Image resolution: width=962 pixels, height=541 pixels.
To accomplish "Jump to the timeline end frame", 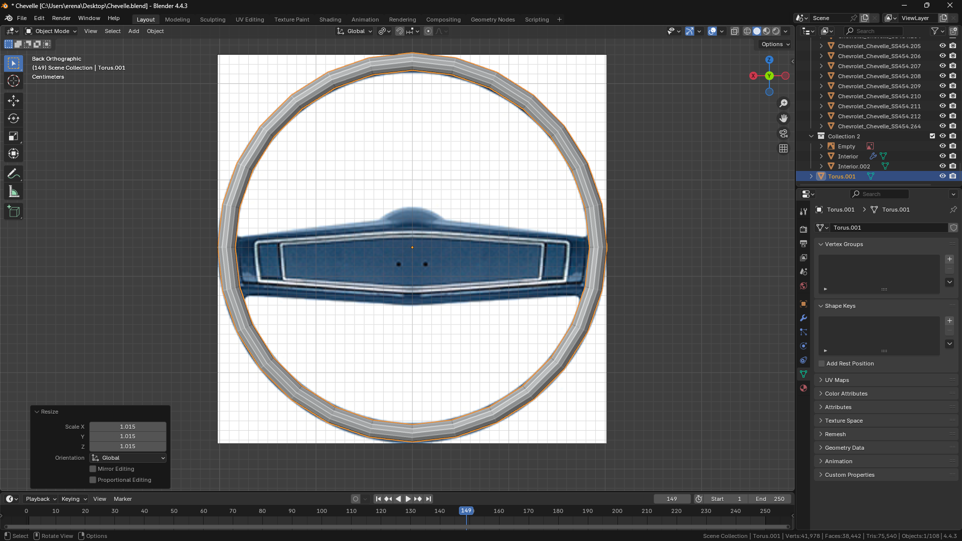I will click(428, 499).
